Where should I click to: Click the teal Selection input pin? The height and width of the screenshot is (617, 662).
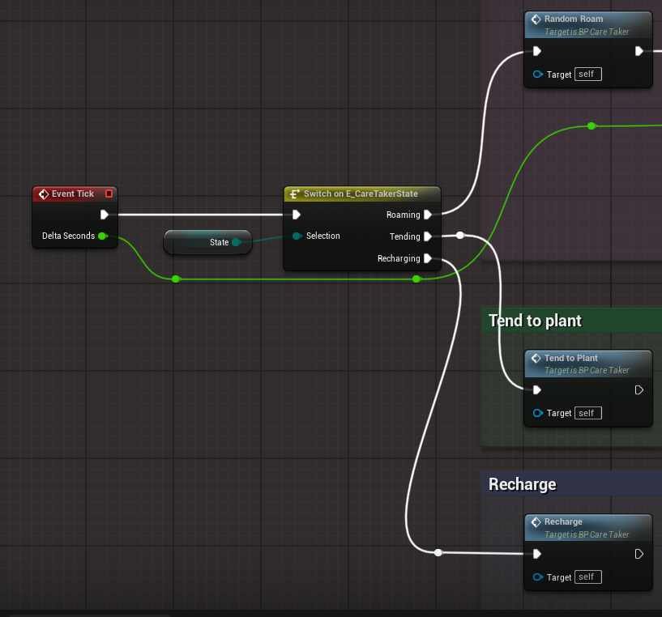(297, 236)
